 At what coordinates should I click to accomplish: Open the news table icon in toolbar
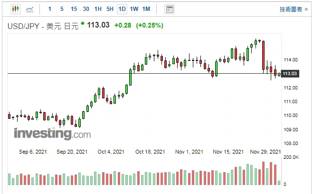click(170, 9)
